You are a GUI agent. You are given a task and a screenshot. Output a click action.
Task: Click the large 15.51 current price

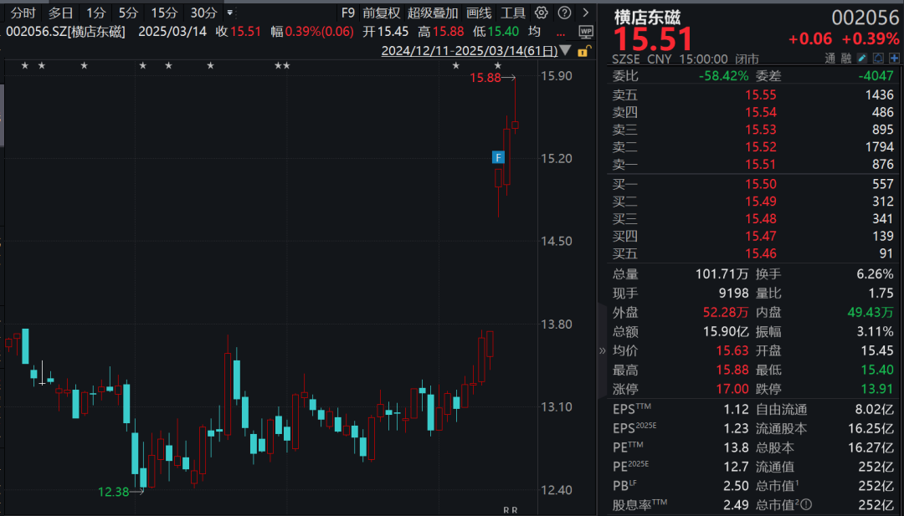click(653, 39)
